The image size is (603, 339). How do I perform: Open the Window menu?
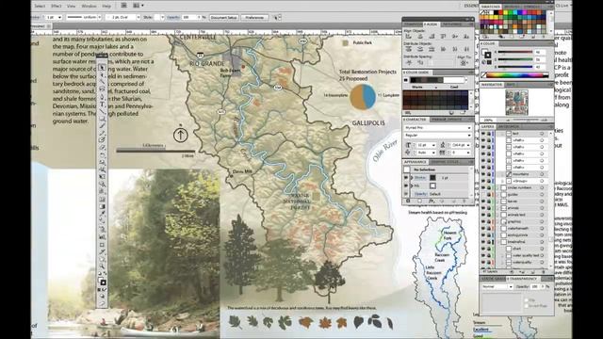(x=89, y=7)
